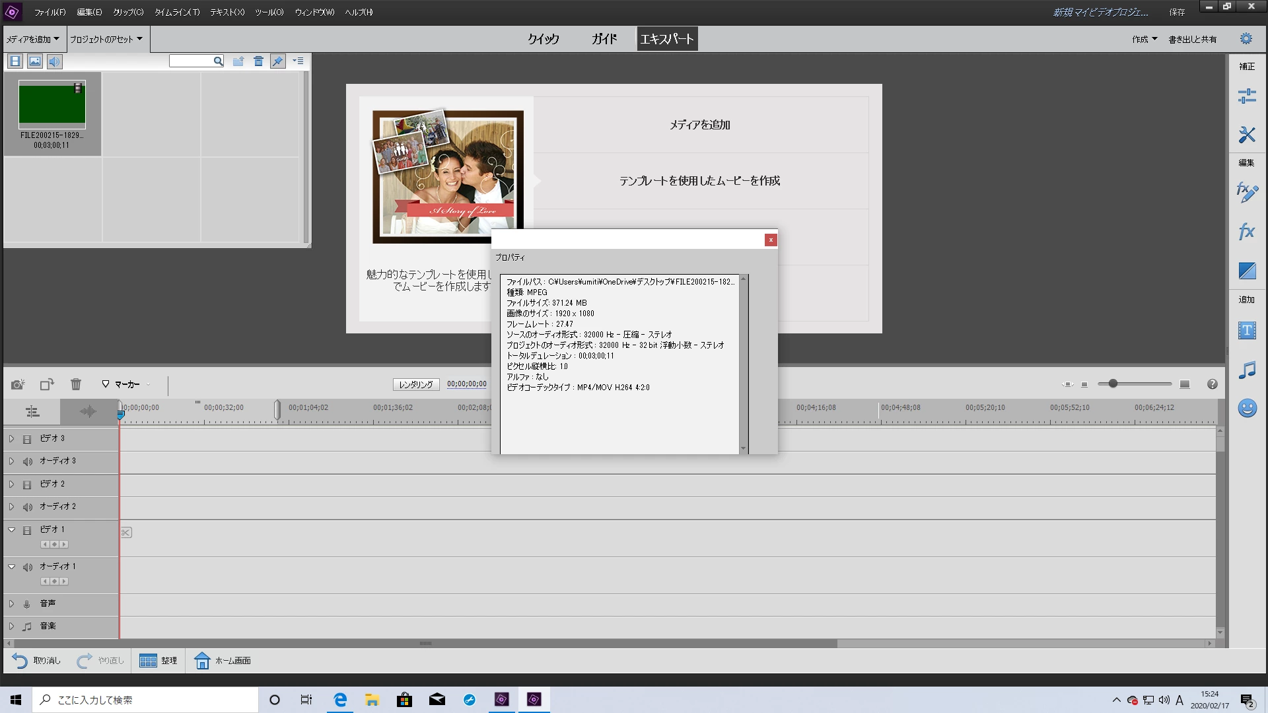This screenshot has width=1268, height=713.
Task: Open the タイムライン menu
Action: click(x=177, y=12)
